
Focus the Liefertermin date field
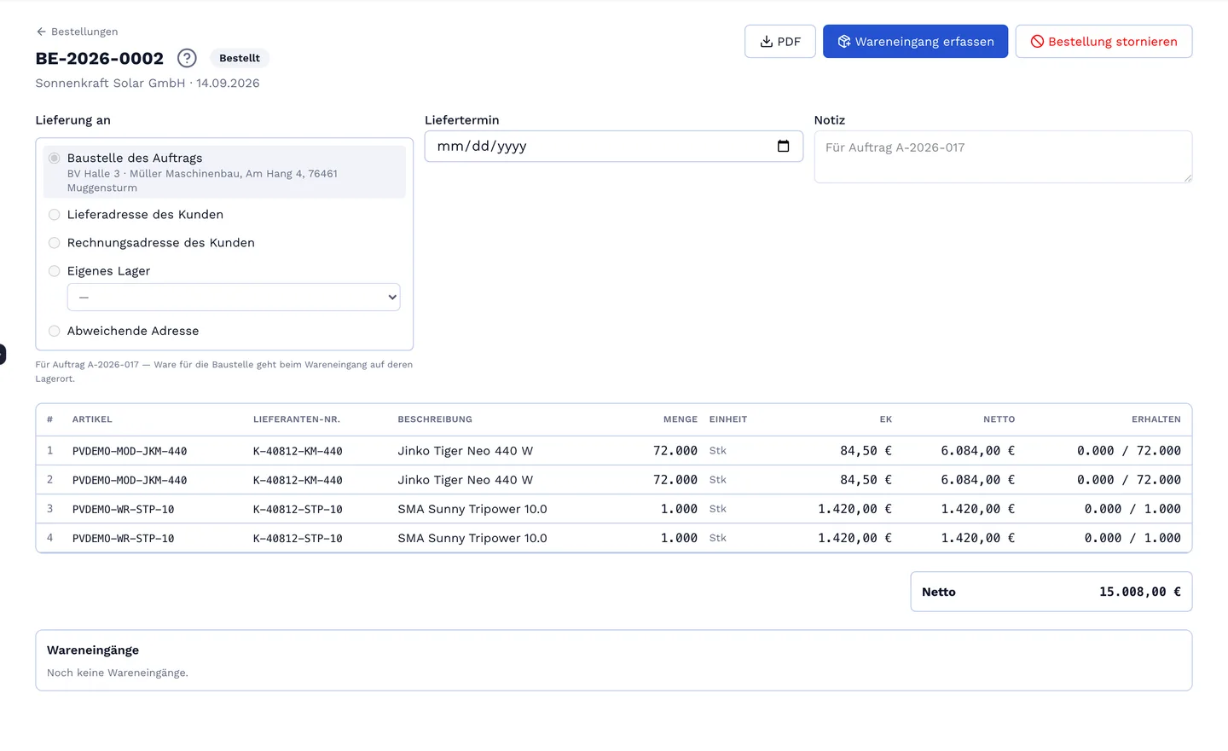point(614,147)
